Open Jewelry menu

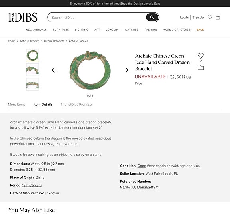(112, 30)
